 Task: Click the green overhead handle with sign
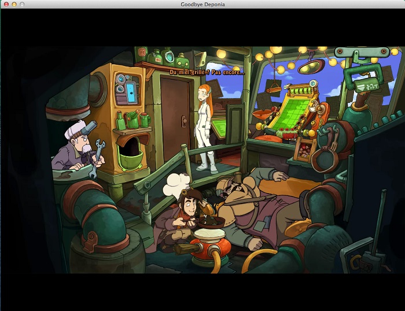[363, 78]
